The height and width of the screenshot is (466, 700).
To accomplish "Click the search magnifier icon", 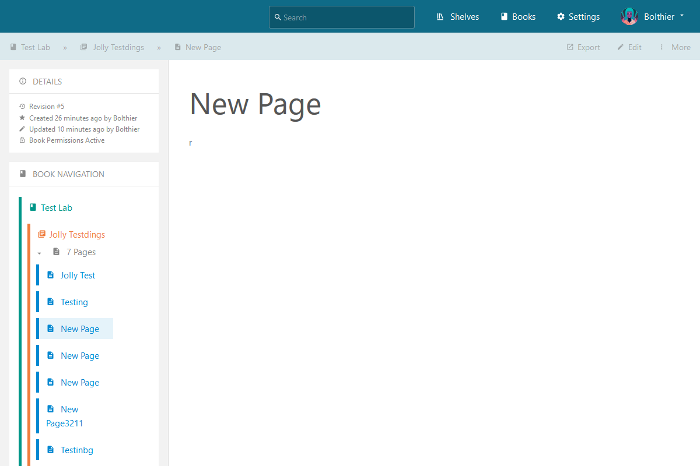I will tap(277, 17).
